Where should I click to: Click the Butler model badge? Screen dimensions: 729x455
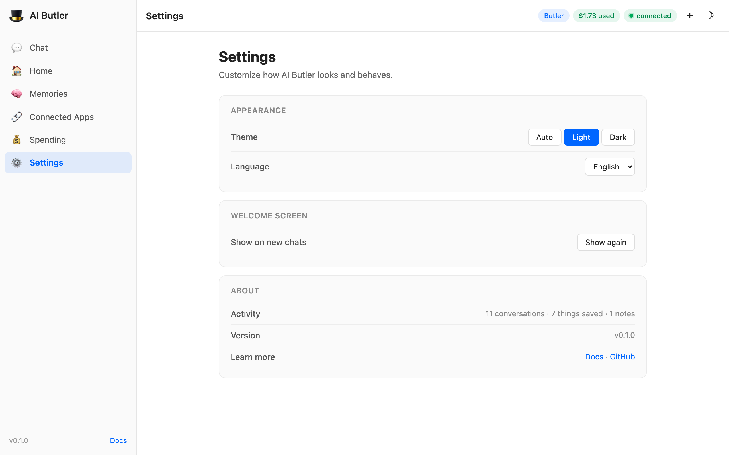(553, 15)
